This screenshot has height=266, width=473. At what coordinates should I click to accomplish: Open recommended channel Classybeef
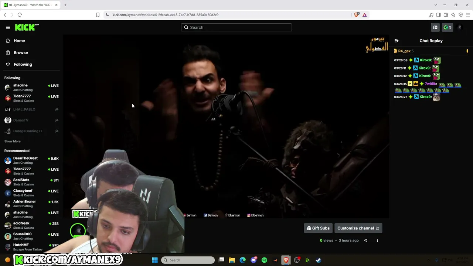tap(31, 193)
